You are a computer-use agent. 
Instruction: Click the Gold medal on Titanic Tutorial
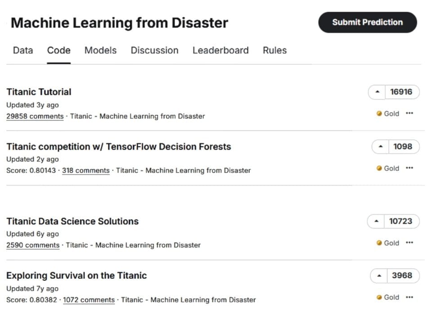[388, 114]
